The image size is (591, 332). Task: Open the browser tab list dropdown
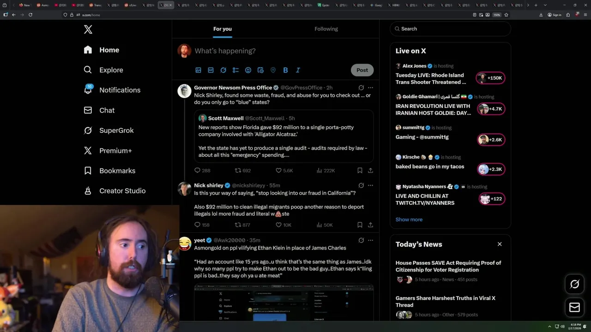[545, 5]
